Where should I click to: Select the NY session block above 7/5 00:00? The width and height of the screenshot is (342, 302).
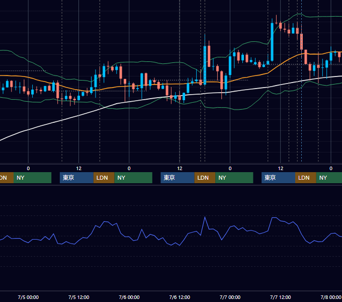(32, 178)
